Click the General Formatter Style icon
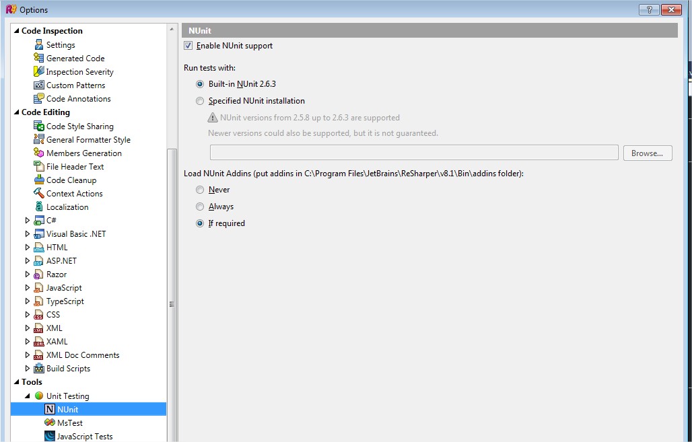This screenshot has width=692, height=442. [x=39, y=139]
